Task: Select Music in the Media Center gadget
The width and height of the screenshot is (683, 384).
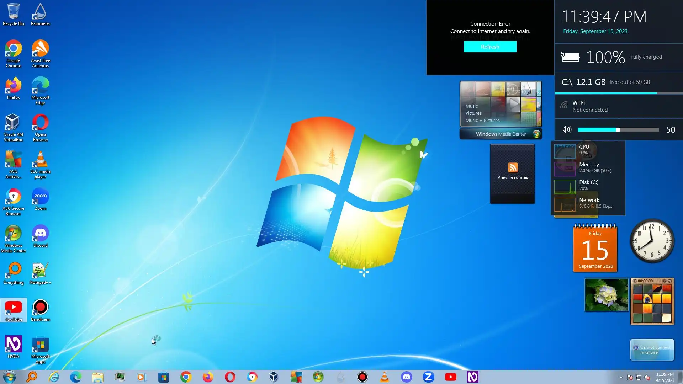Action: click(x=471, y=106)
